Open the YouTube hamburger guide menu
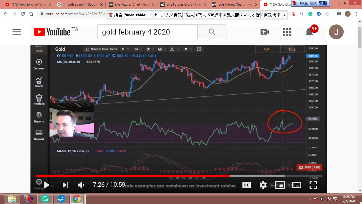 coord(16,32)
